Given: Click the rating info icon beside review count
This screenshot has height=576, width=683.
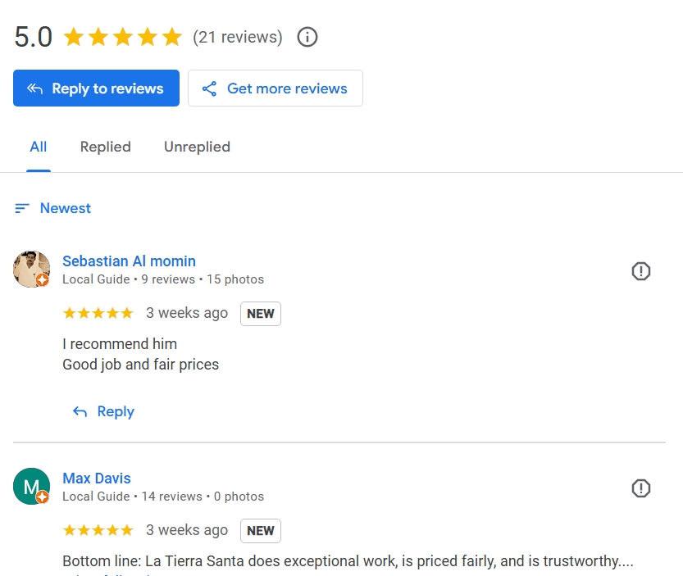Looking at the screenshot, I should point(307,37).
